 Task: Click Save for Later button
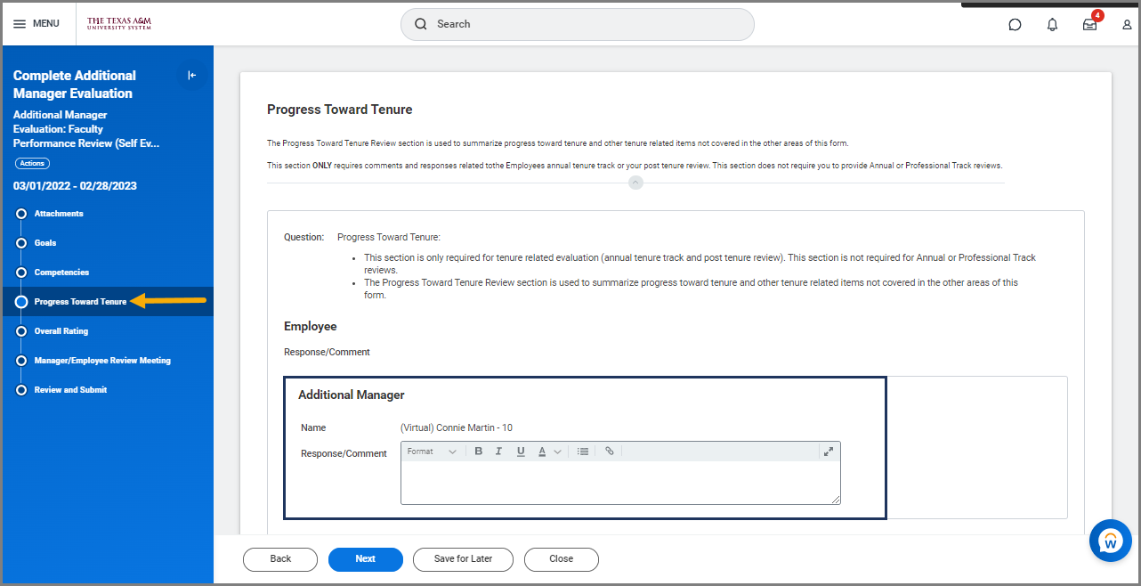(463, 559)
